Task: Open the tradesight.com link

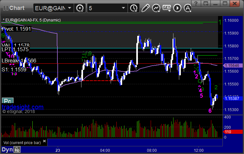Action: 23,107
